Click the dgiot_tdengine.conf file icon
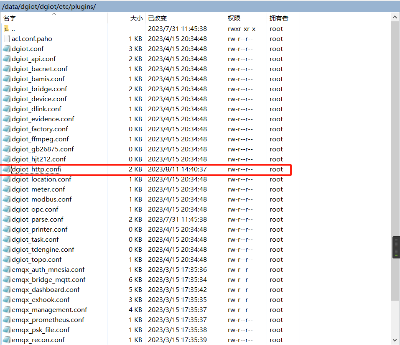This screenshot has height=345, width=400. [7, 250]
